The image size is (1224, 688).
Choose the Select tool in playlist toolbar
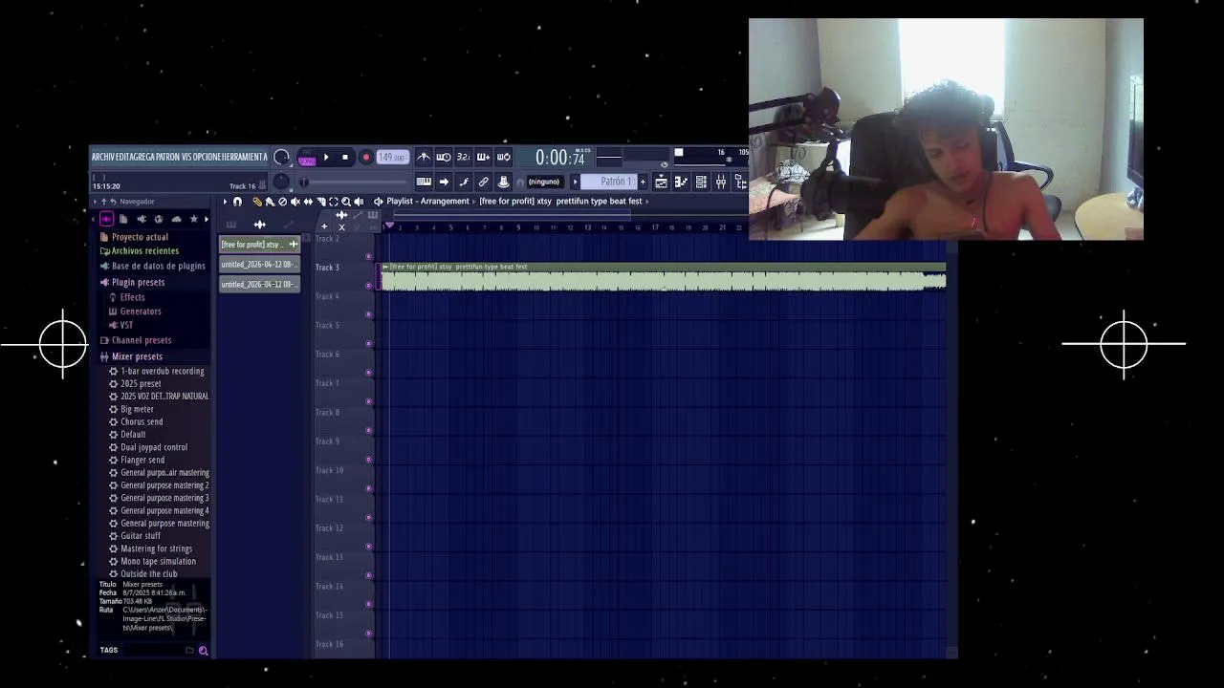(x=334, y=202)
